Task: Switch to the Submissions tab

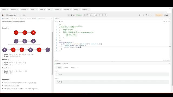Action: 42,19
